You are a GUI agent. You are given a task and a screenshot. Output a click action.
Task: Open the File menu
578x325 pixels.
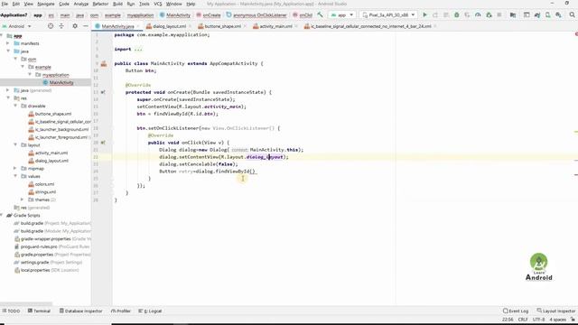[5, 4]
